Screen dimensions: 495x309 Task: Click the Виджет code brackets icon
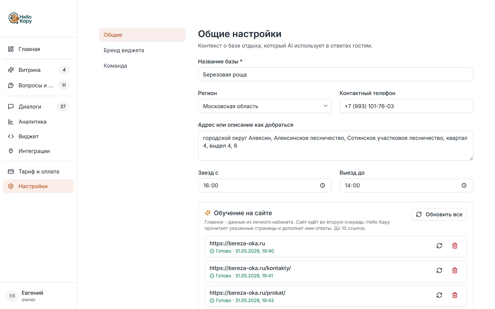coord(11,136)
